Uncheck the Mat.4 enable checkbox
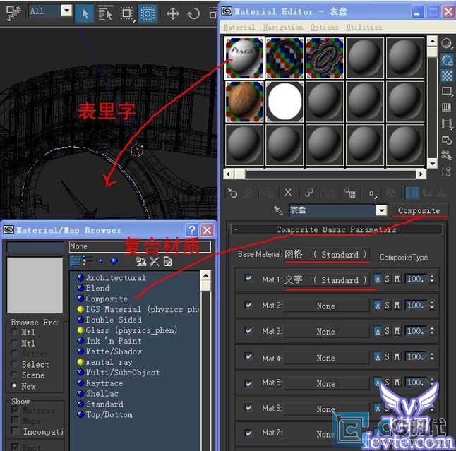456x451 pixels. point(248,356)
